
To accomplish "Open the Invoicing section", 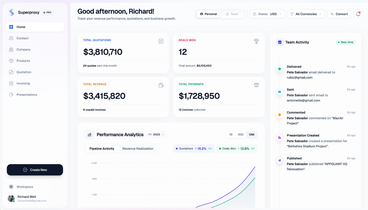I will tap(35, 83).
